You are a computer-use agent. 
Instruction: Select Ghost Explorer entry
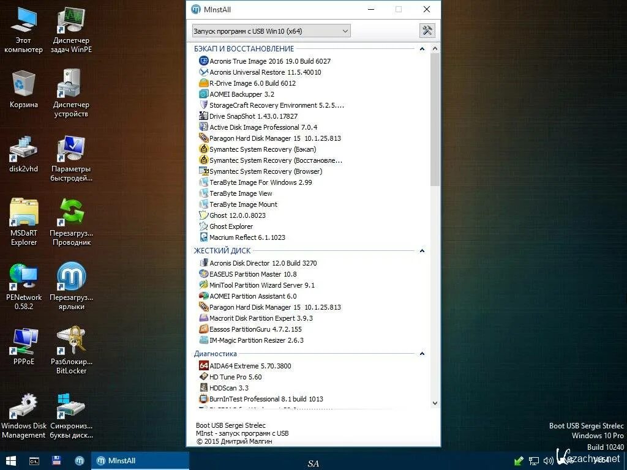[x=226, y=226]
